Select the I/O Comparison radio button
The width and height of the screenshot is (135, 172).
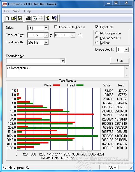pyautogui.click(x=97, y=33)
